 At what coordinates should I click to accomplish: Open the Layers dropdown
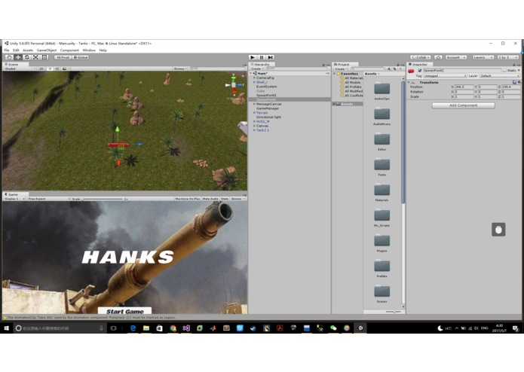(483, 57)
